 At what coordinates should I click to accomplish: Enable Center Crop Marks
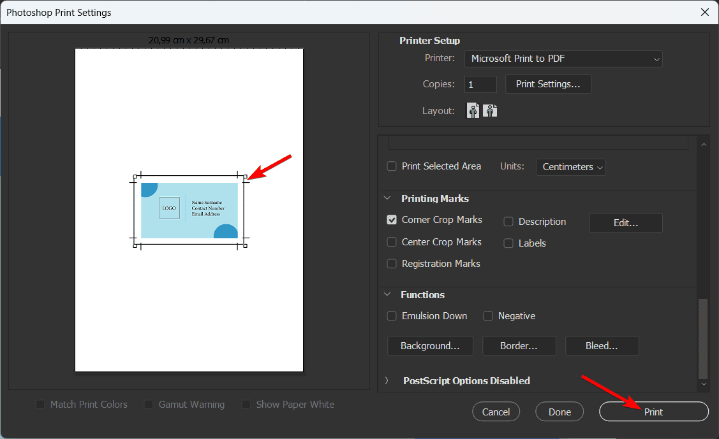tap(392, 241)
